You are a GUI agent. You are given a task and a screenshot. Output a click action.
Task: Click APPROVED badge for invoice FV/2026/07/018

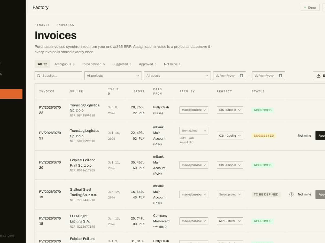[262, 221]
